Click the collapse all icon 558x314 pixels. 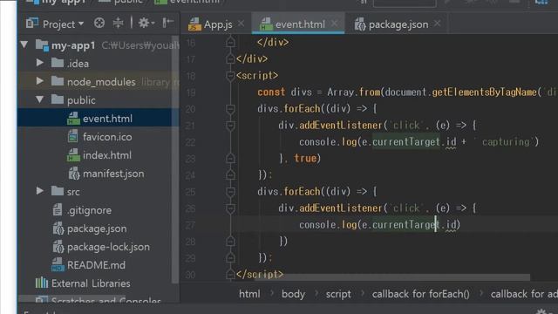coord(118,24)
